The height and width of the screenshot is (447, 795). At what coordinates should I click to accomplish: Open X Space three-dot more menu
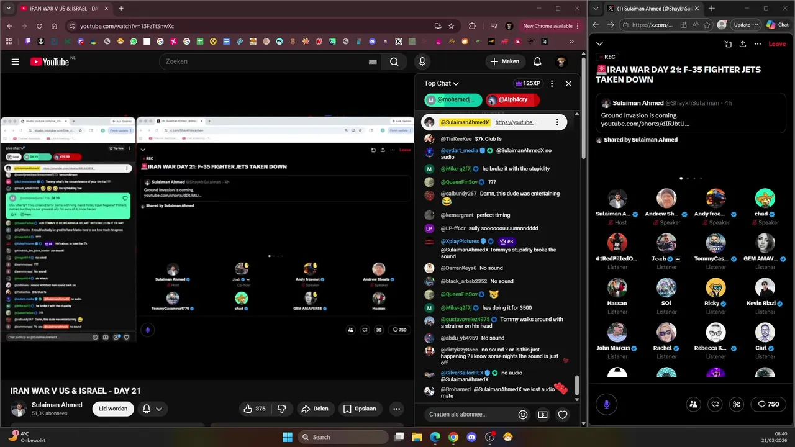[x=758, y=44]
